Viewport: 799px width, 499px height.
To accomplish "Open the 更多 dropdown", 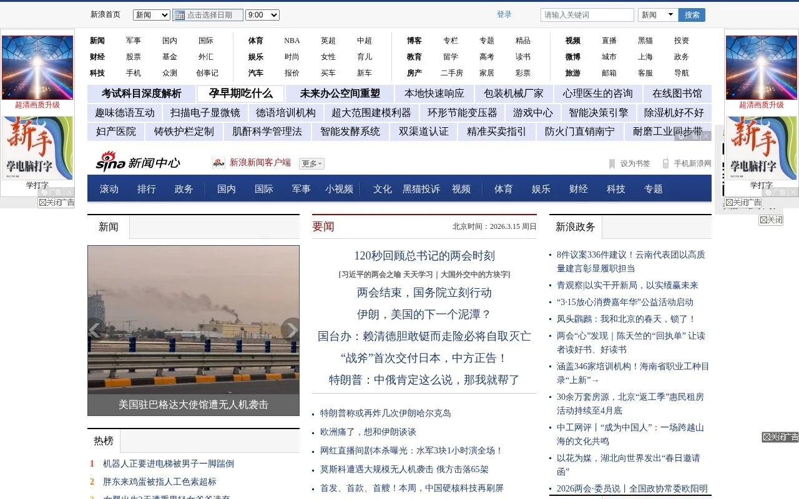I will click(310, 163).
